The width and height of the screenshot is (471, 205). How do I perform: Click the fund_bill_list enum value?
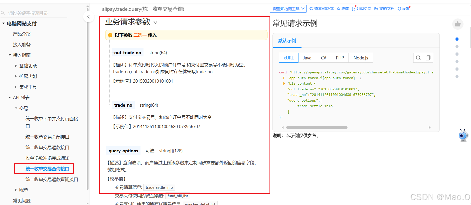tap(178, 196)
